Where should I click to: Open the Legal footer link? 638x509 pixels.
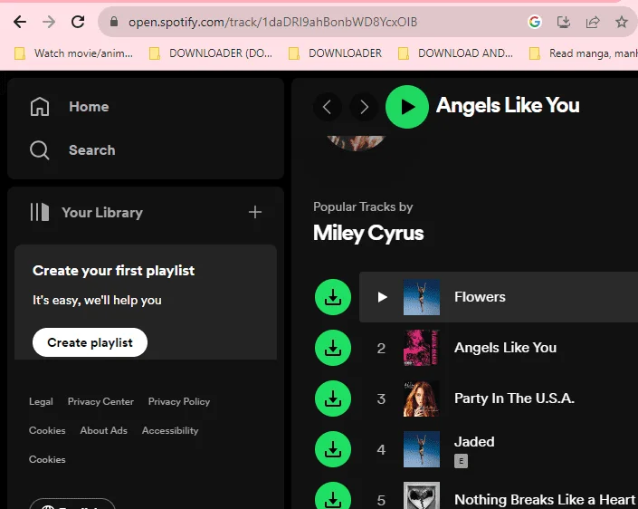pyautogui.click(x=41, y=401)
